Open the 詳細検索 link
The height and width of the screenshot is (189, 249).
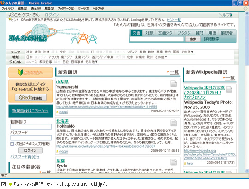[x=212, y=39]
